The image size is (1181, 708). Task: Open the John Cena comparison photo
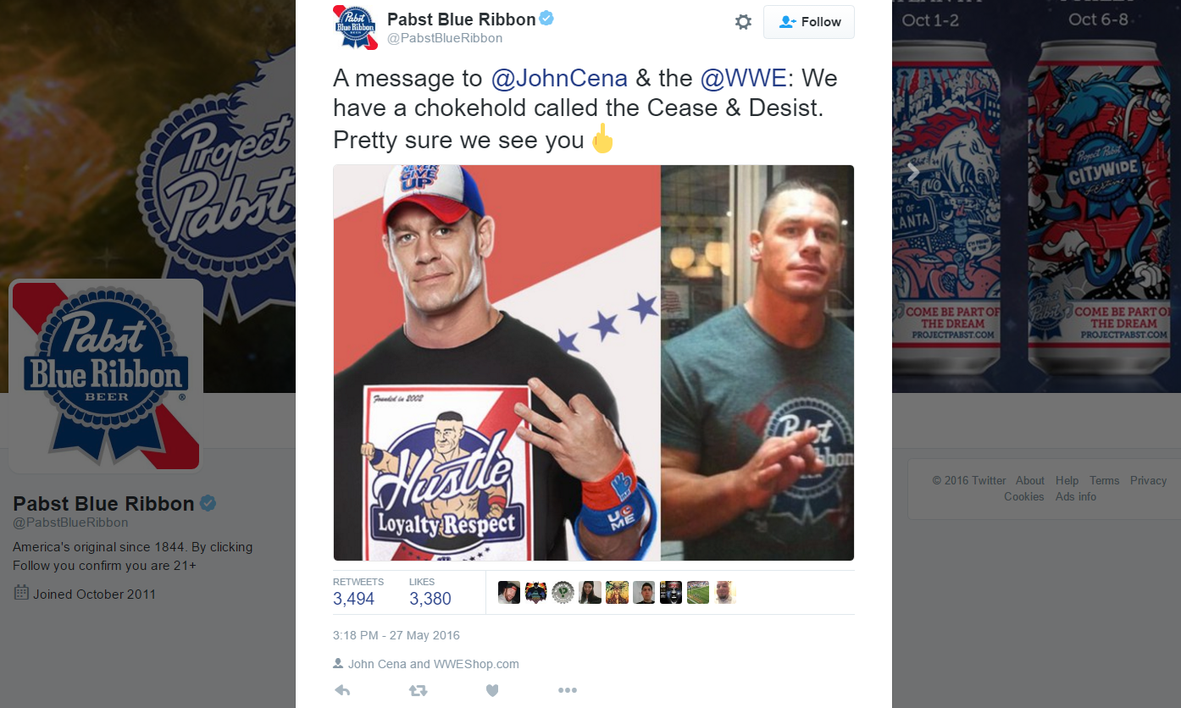(593, 362)
